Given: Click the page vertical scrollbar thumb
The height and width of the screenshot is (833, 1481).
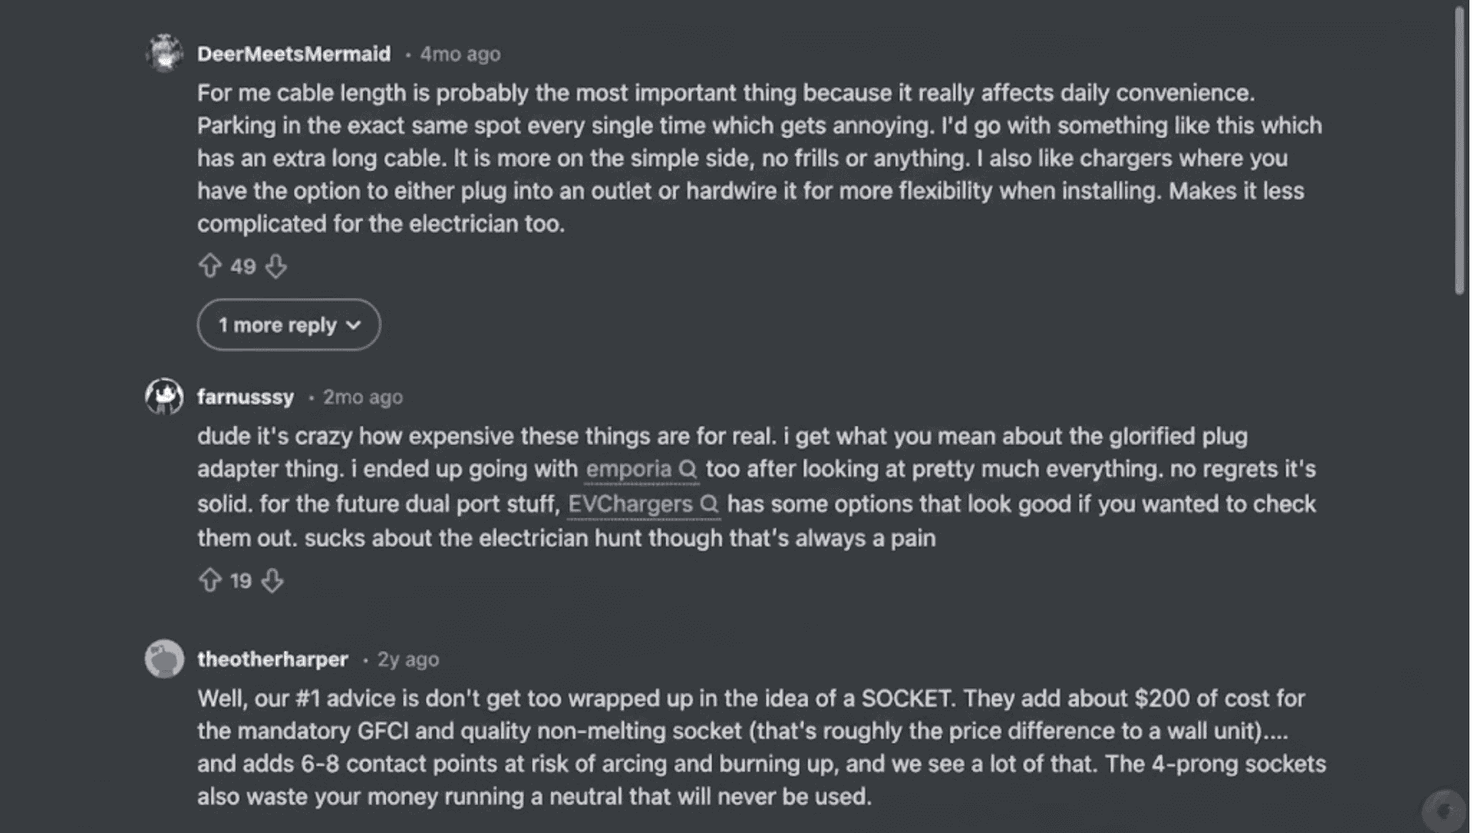Looking at the screenshot, I should pyautogui.click(x=1459, y=150).
